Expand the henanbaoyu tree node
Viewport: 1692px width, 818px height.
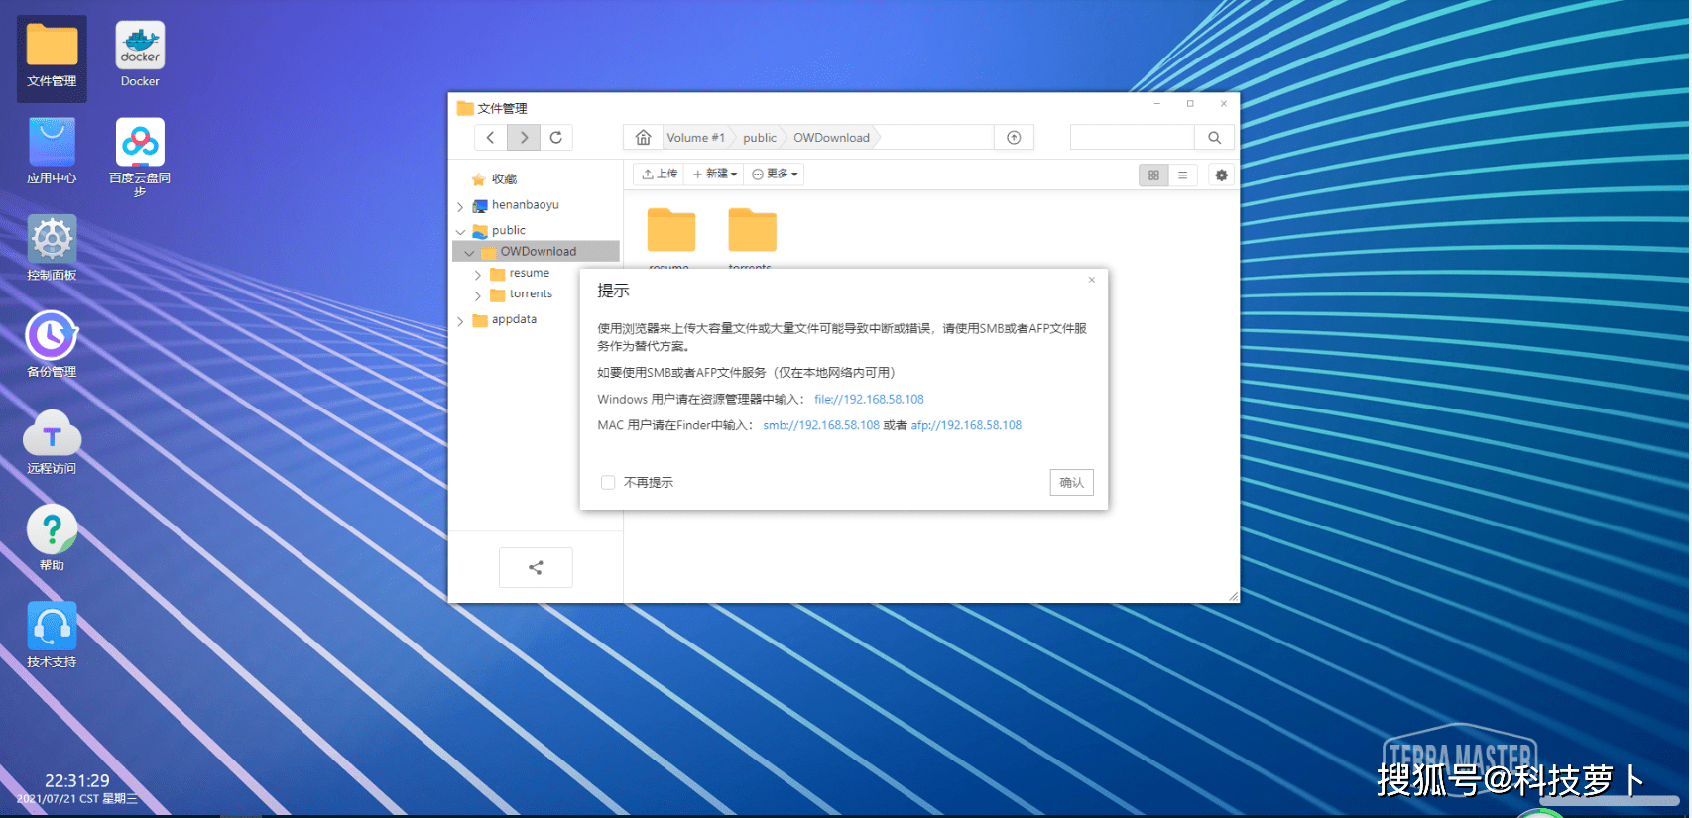460,207
